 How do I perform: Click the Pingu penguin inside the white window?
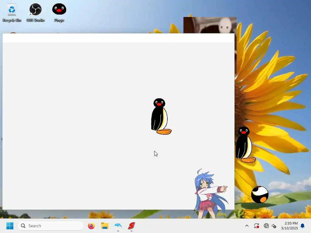point(161,116)
